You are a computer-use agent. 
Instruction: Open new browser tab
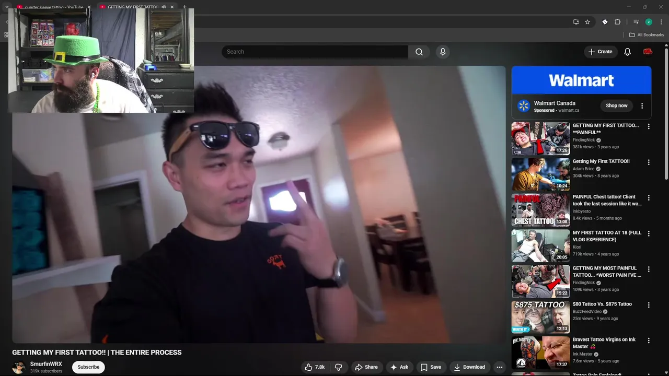(184, 7)
